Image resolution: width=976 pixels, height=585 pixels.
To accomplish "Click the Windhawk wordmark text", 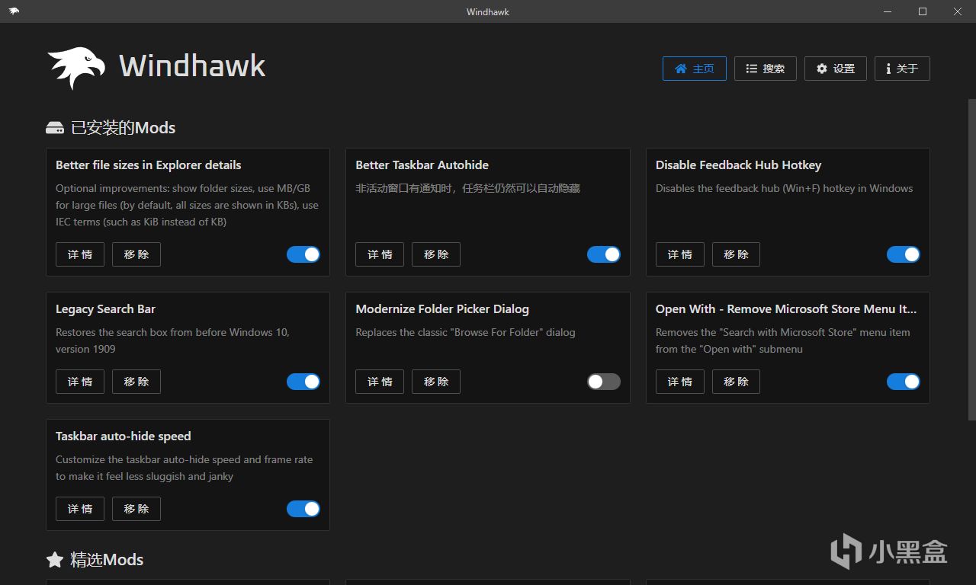I will pos(192,66).
